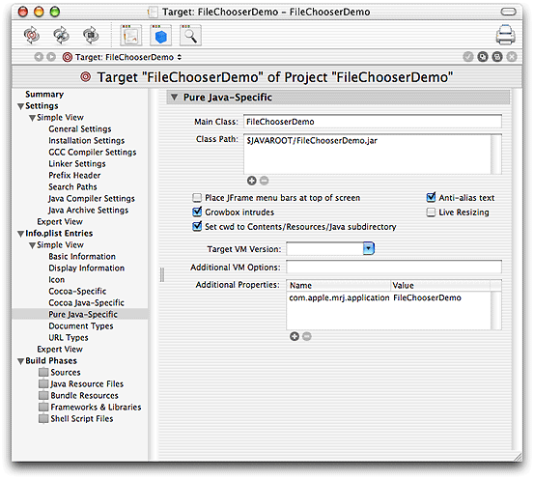Image resolution: width=534 pixels, height=480 pixels.
Task: Click the split view divider handle
Action: click(162, 274)
